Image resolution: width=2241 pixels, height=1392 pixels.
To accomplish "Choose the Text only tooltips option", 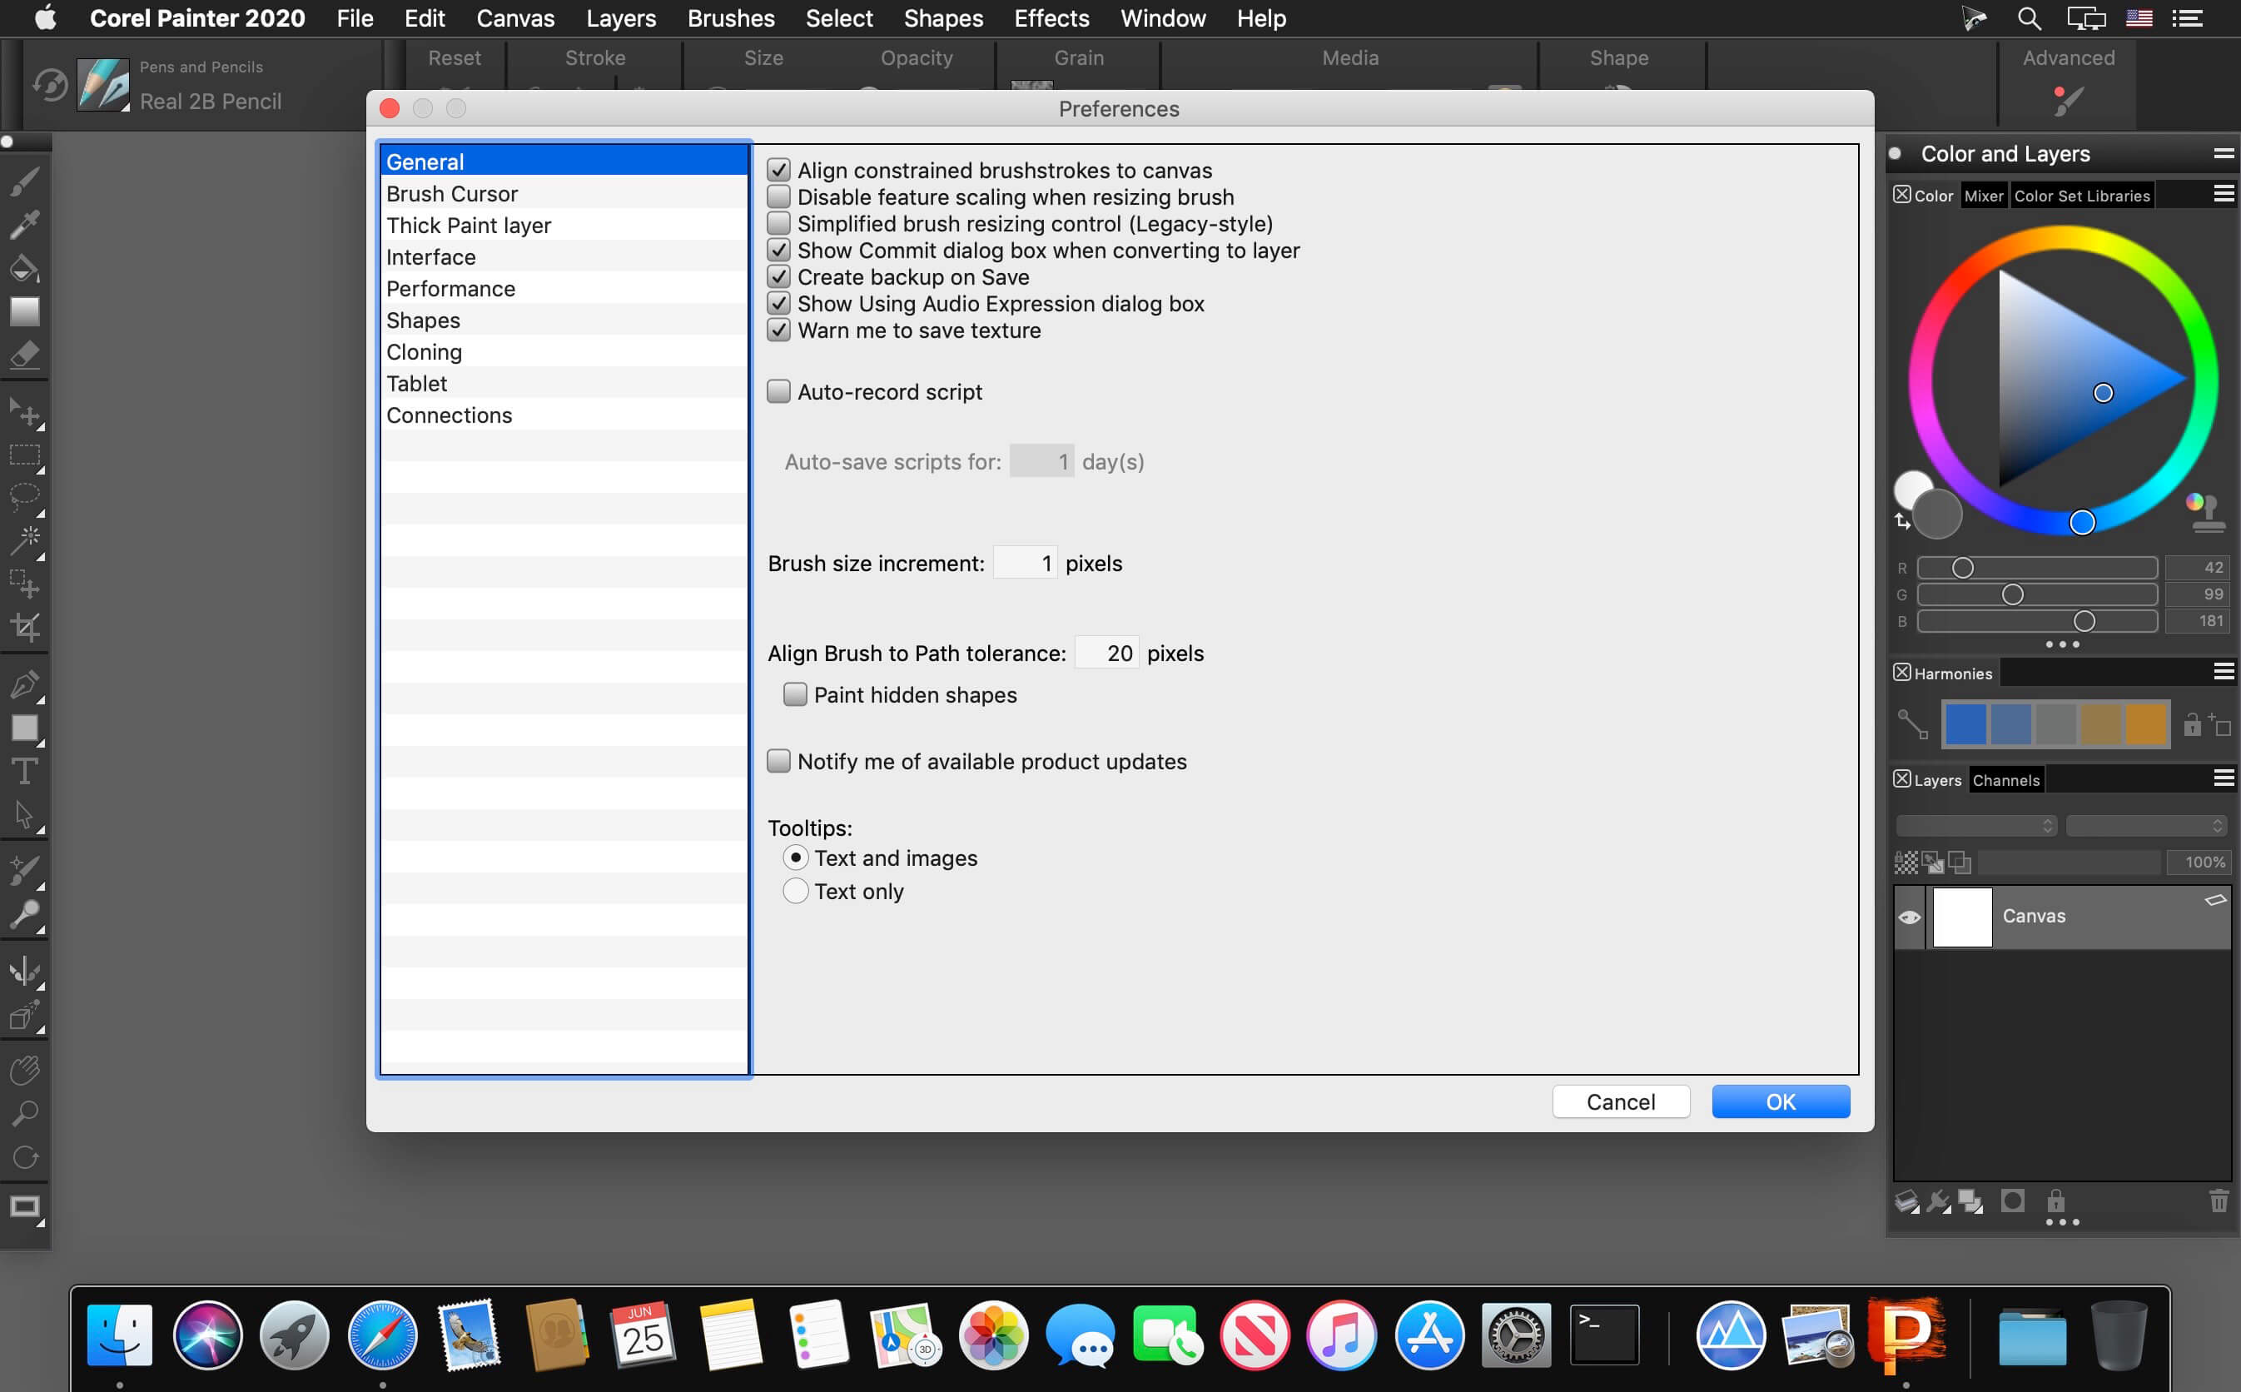I will click(x=796, y=891).
